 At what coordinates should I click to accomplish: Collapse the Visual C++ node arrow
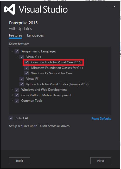[x=17, y=57]
